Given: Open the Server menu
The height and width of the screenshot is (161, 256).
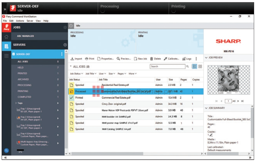Looking at the screenshot, I should coord(30,21).
